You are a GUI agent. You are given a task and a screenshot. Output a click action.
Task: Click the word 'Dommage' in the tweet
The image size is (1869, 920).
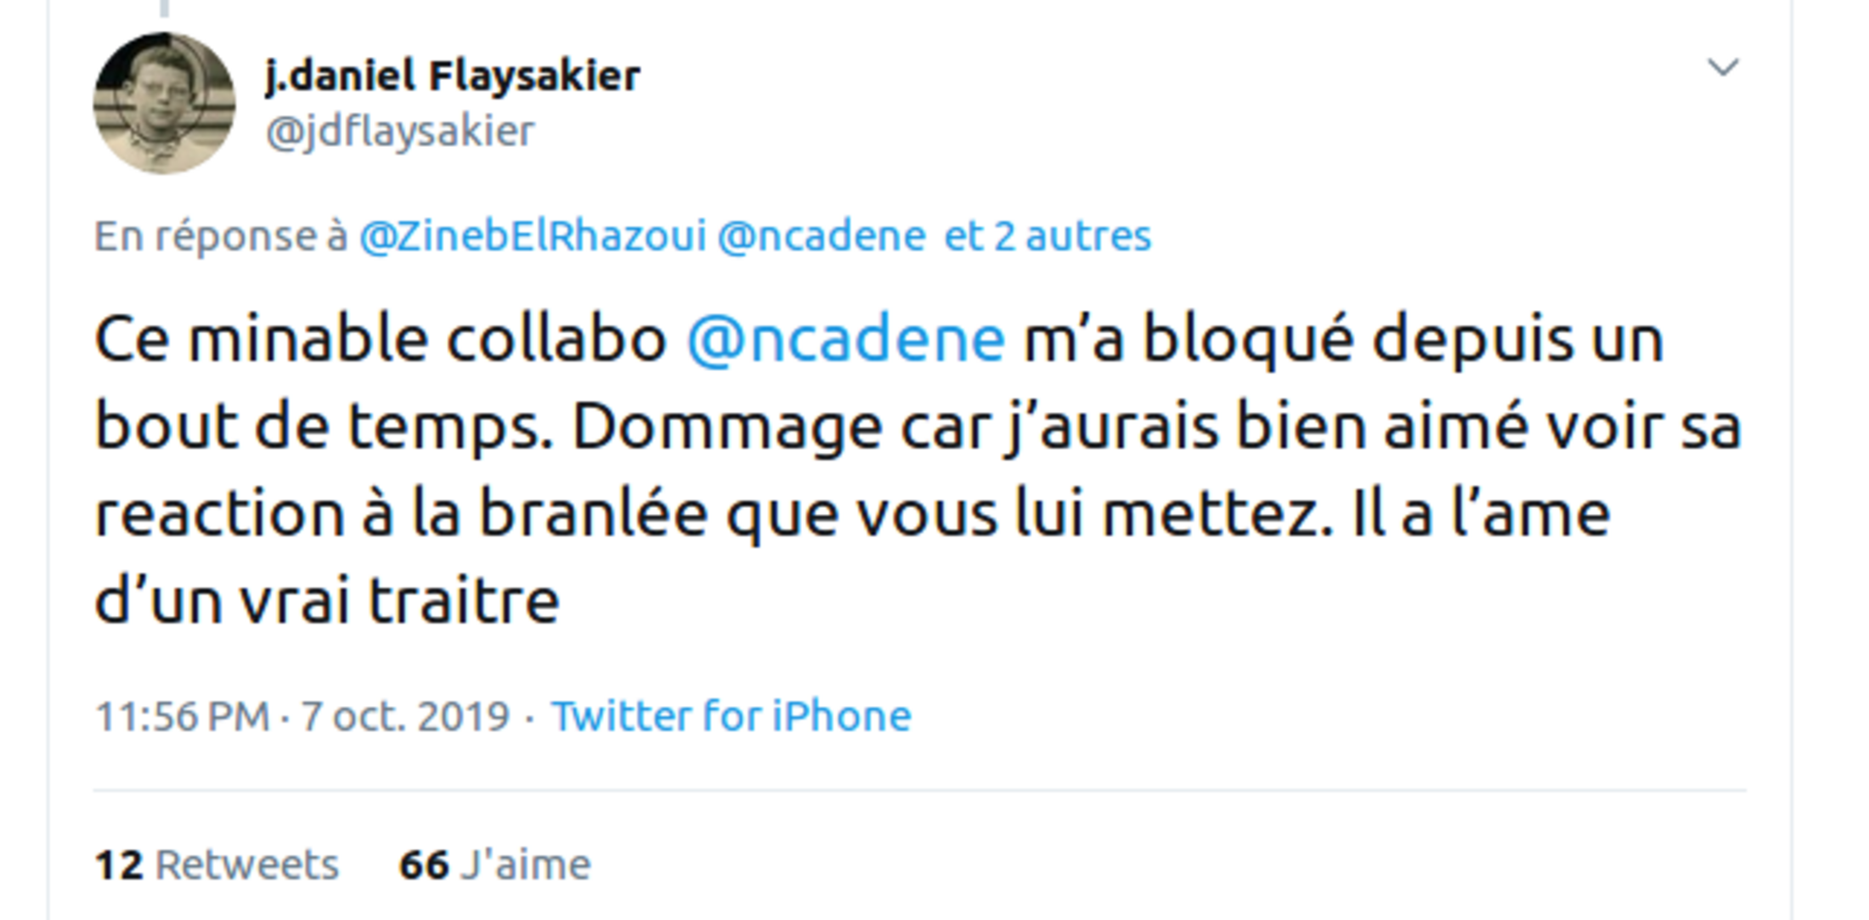(727, 426)
